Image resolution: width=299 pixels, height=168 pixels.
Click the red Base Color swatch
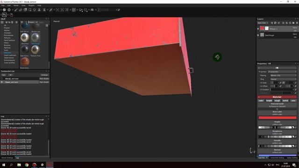click(x=277, y=118)
